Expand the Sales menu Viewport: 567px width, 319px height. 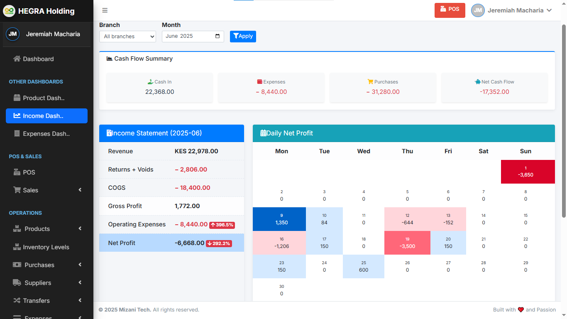[31, 190]
